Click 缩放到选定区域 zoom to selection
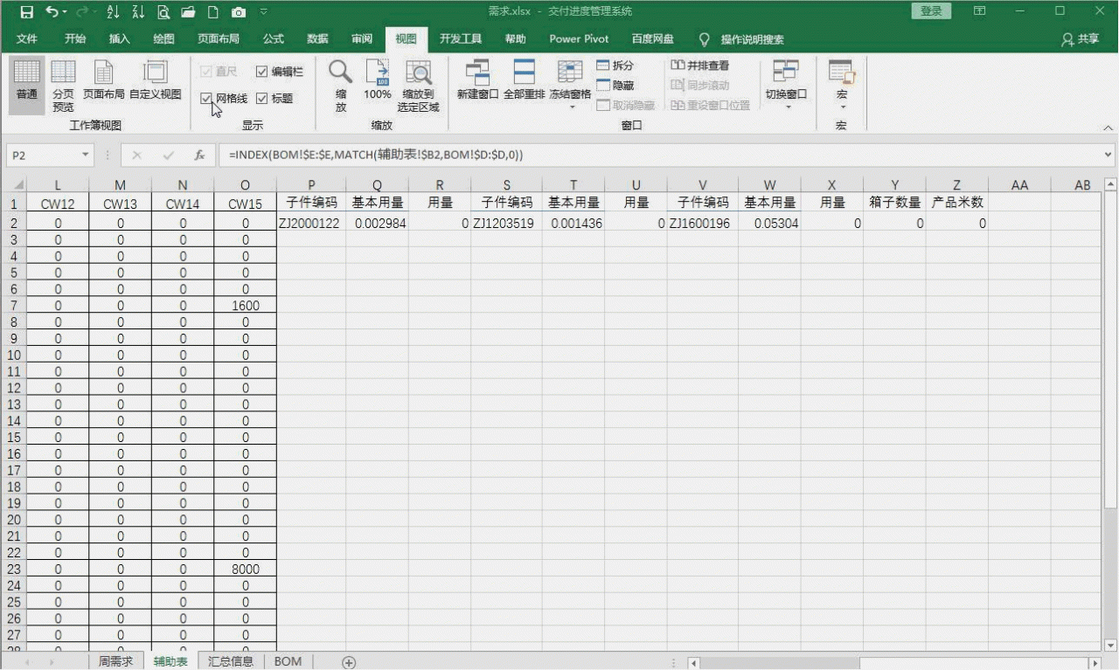The image size is (1119, 670). (x=418, y=86)
